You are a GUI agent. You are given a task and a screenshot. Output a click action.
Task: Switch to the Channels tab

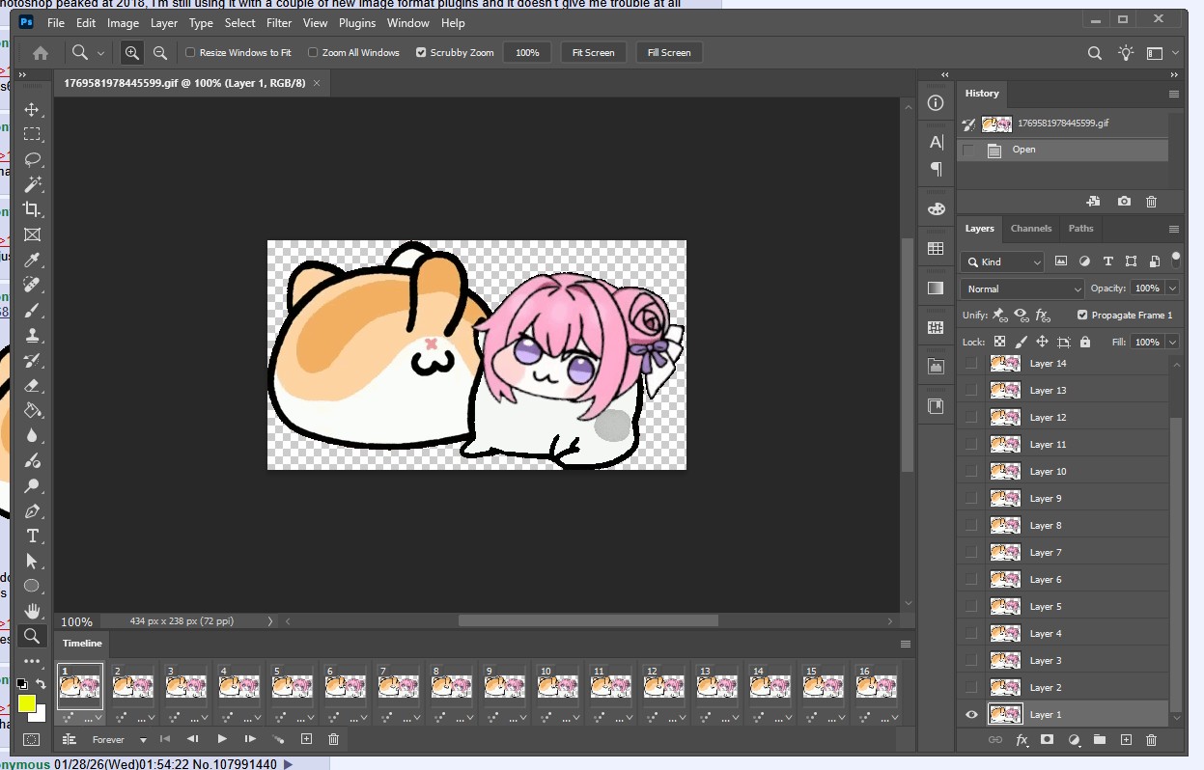coord(1030,229)
